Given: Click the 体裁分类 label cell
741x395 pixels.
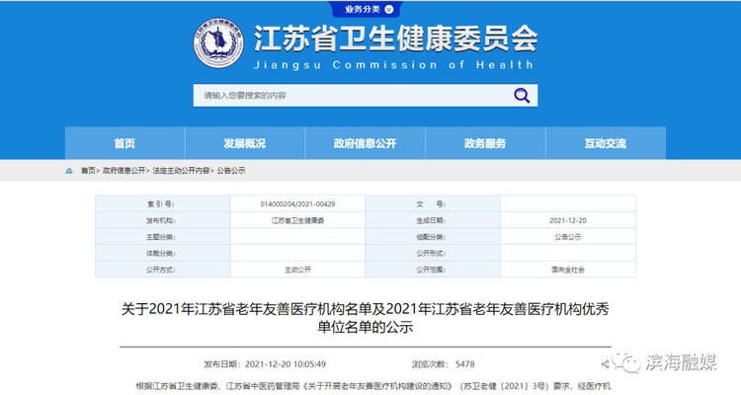Looking at the screenshot, I should (163, 253).
